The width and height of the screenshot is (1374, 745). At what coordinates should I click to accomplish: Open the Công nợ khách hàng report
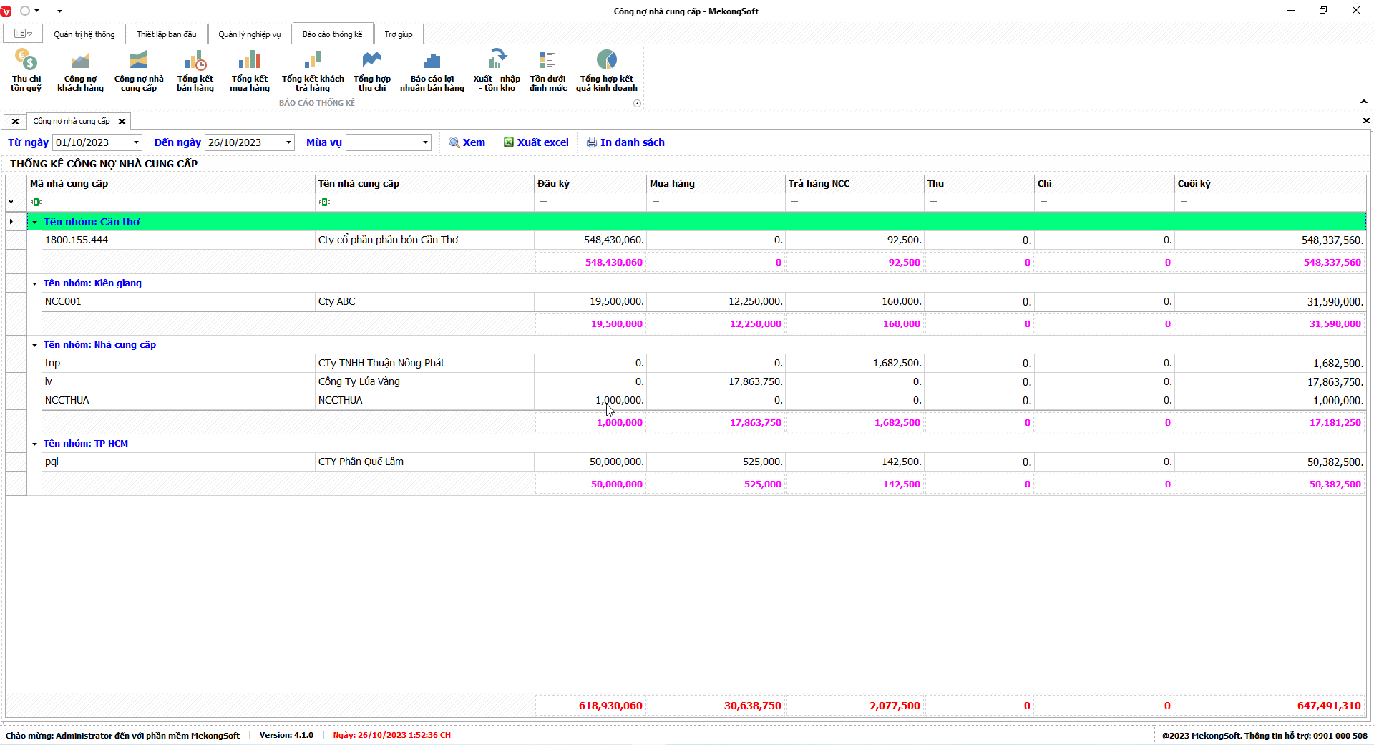tap(80, 71)
